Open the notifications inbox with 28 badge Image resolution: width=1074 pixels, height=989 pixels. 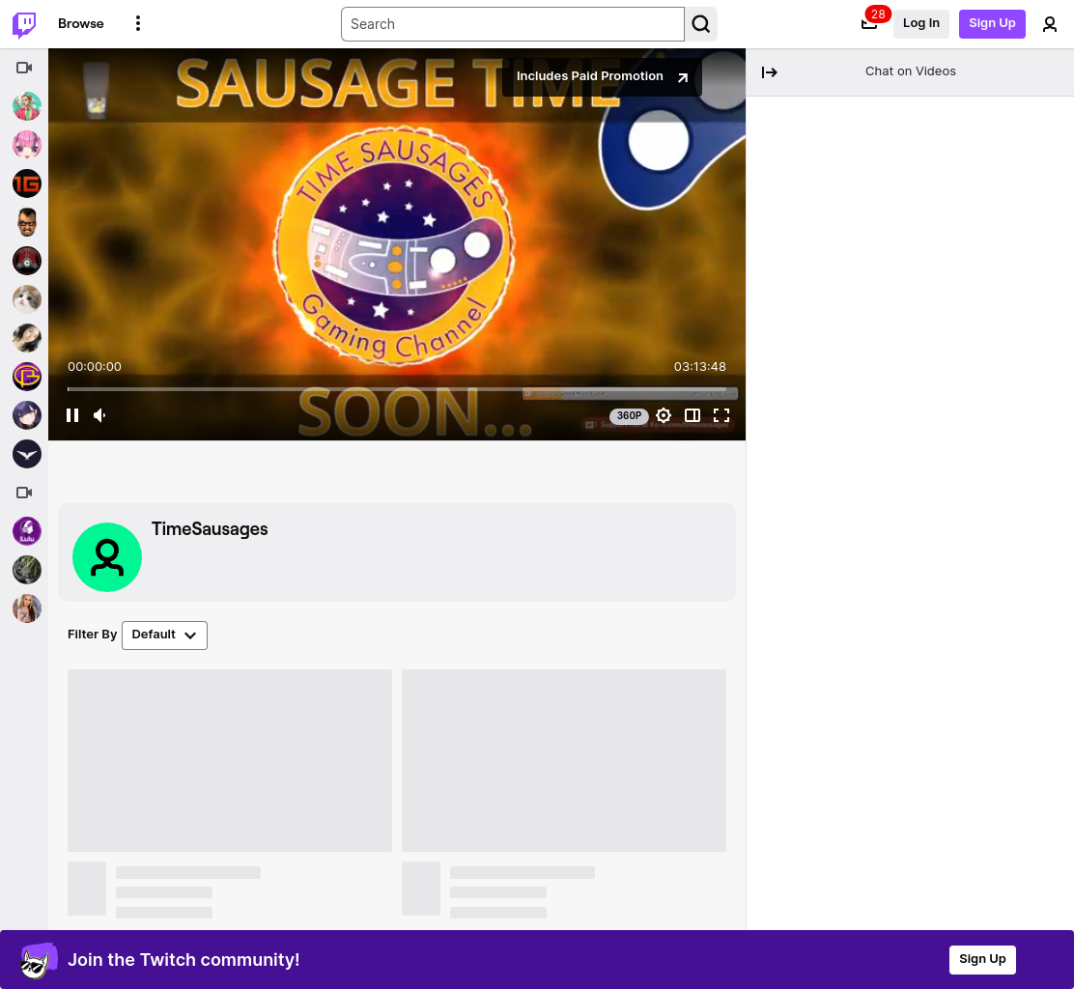click(869, 23)
